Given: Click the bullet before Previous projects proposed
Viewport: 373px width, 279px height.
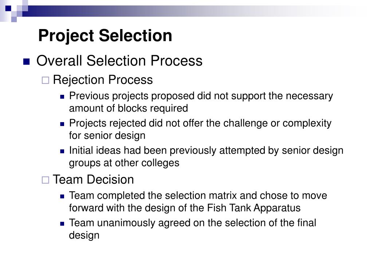Looking at the screenshot, I should pos(62,97).
